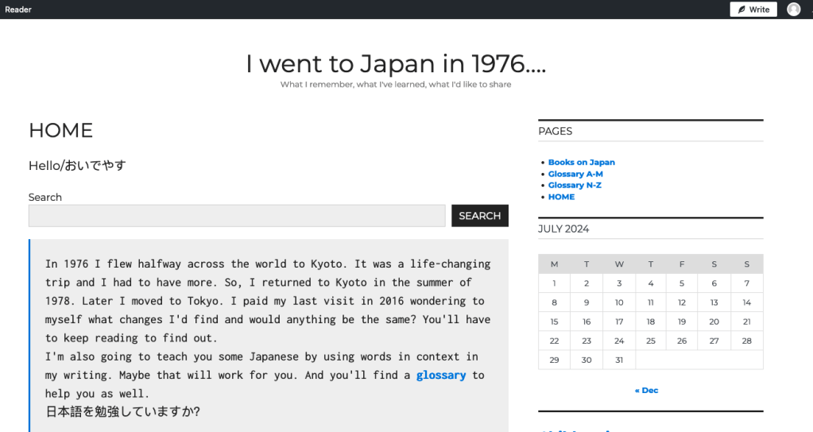813x432 pixels.
Task: Select calendar date 15
Action: click(x=554, y=322)
